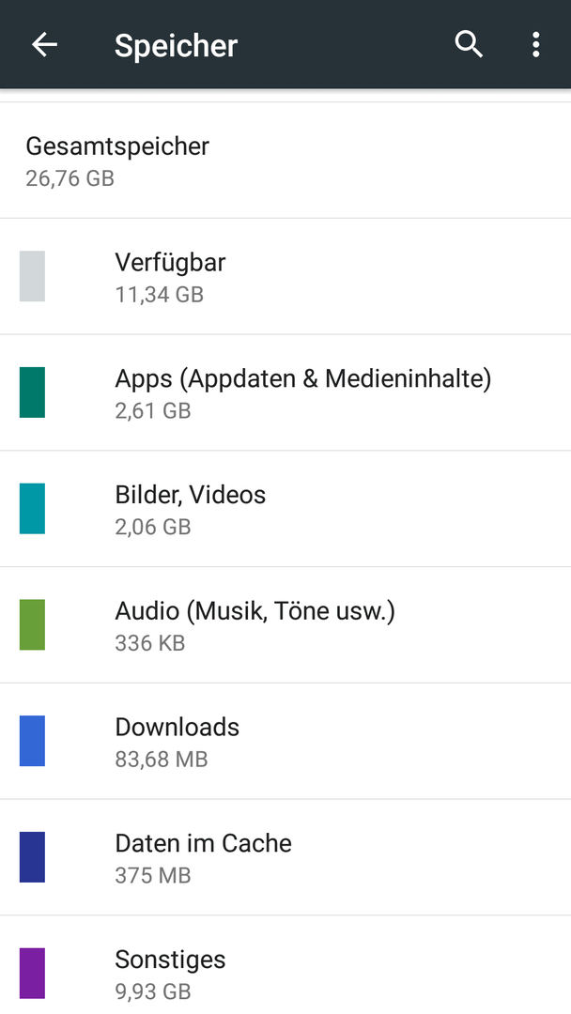Select Daten im Cache entry

[285, 857]
